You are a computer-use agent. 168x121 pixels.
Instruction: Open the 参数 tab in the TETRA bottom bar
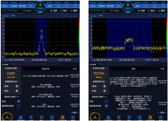[160, 117]
